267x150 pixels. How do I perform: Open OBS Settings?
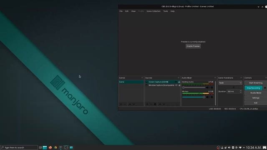256,98
